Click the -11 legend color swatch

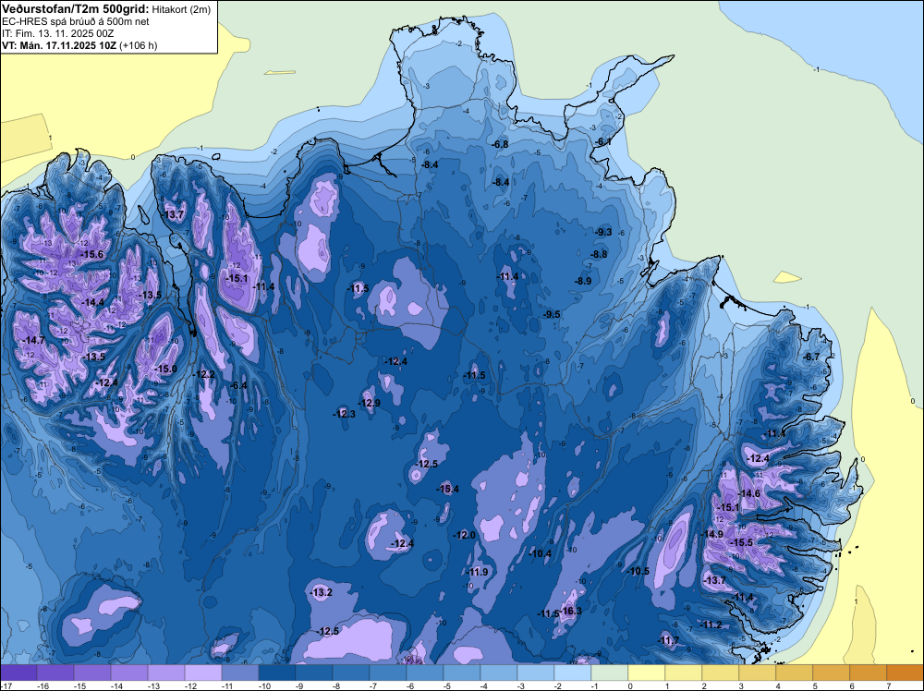click(240, 673)
